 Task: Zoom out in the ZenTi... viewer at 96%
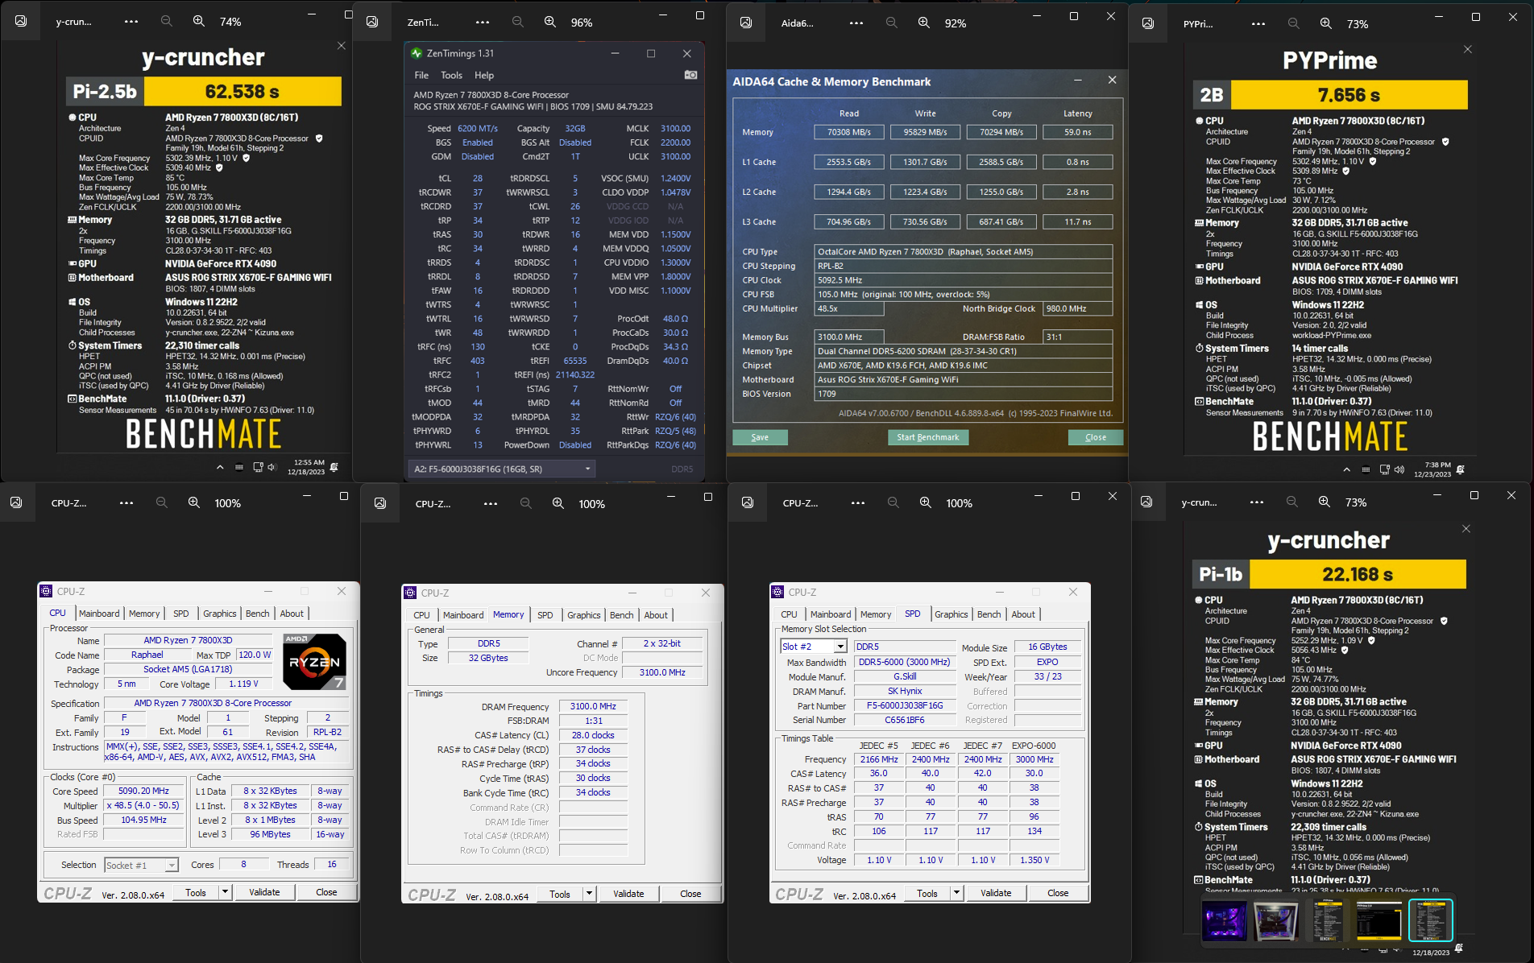click(518, 22)
